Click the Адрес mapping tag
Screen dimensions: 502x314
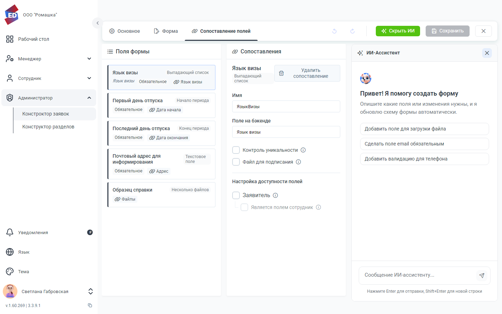pos(159,171)
